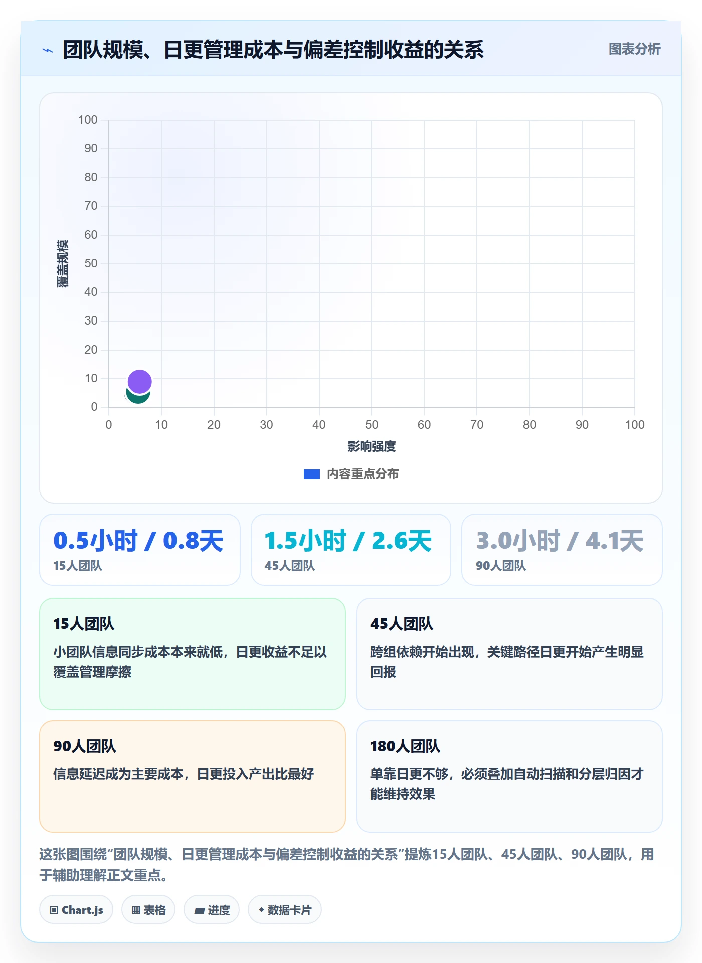Click the 覆盖规模 y-axis title
The height and width of the screenshot is (963, 702).
coord(63,264)
